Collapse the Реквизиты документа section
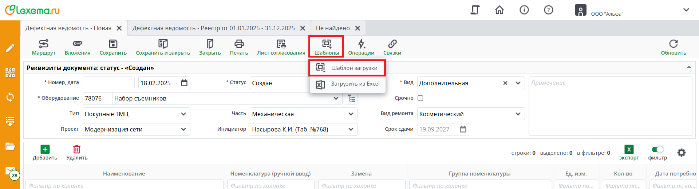The image size is (699, 189). pos(689,67)
